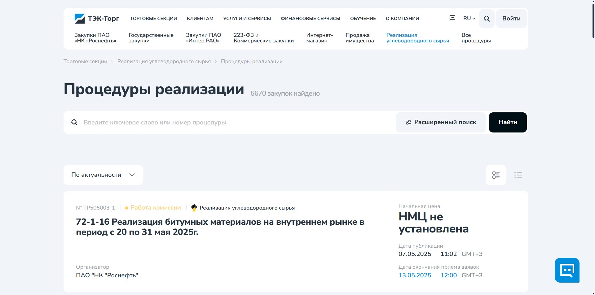The image size is (595, 295).
Task: Expand the По актуальности sorting dropdown
Action: pyautogui.click(x=103, y=175)
